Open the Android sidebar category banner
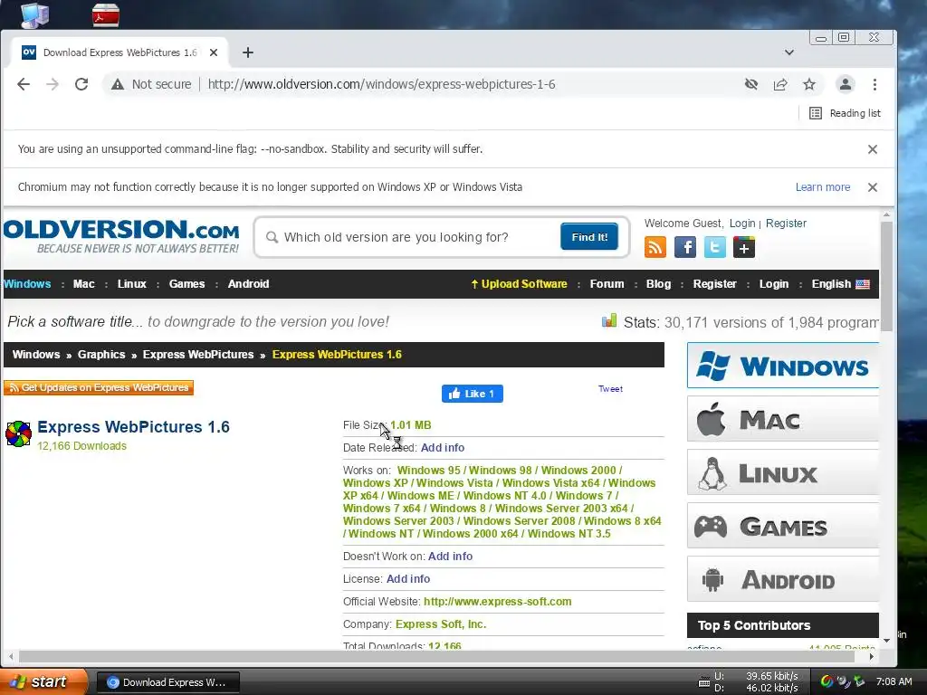The image size is (927, 695). point(783,579)
